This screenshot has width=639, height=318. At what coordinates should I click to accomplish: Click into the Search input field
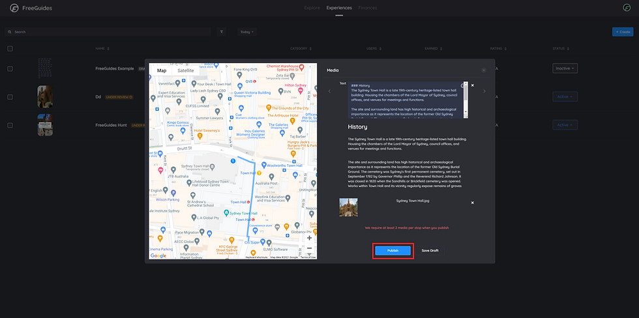[x=108, y=32]
